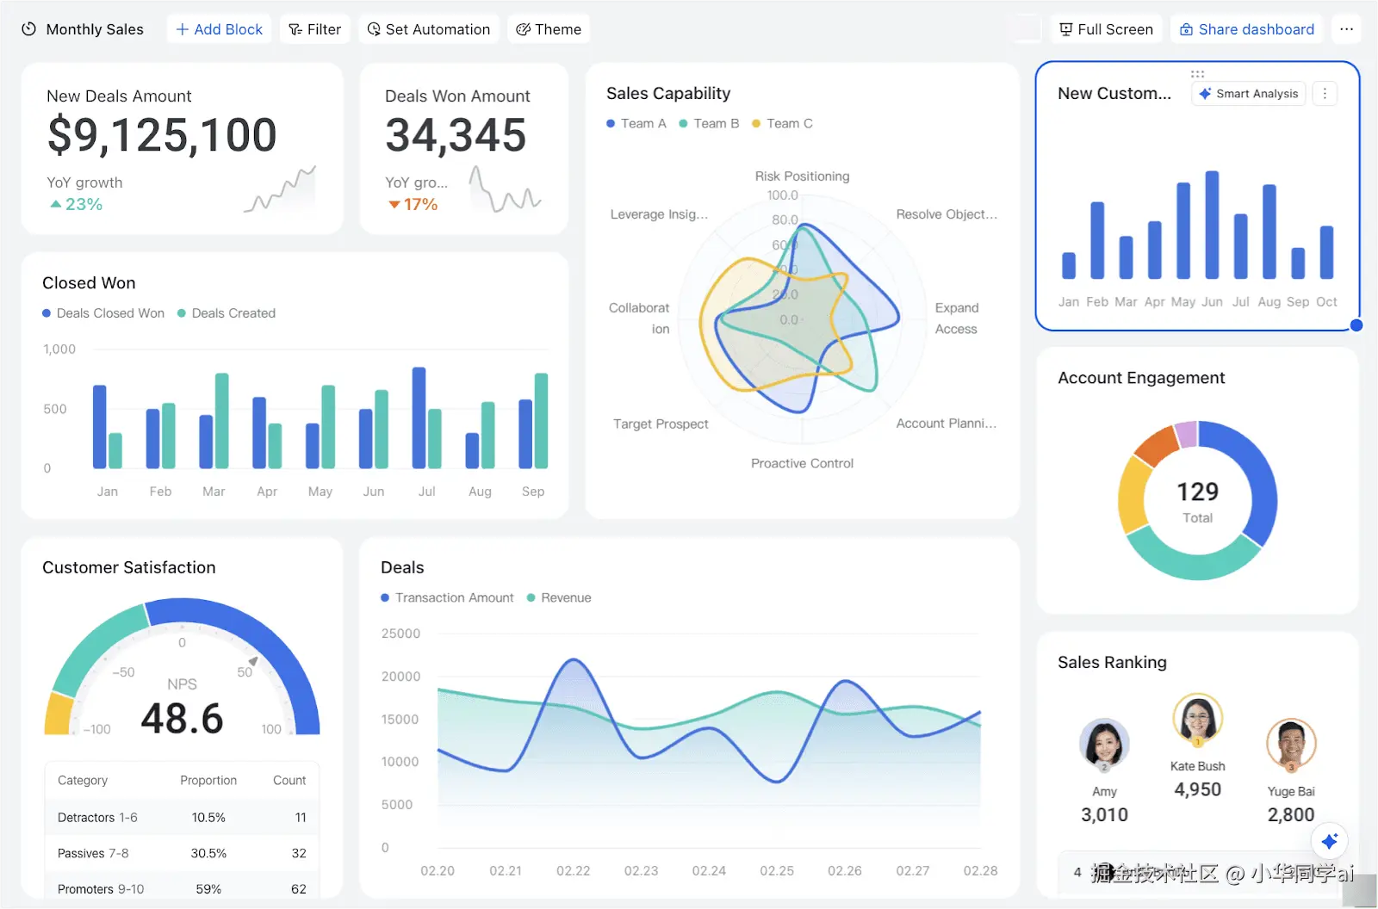1378x909 pixels.
Task: Click the Jun bar in New Customers chart
Action: [x=1212, y=225]
